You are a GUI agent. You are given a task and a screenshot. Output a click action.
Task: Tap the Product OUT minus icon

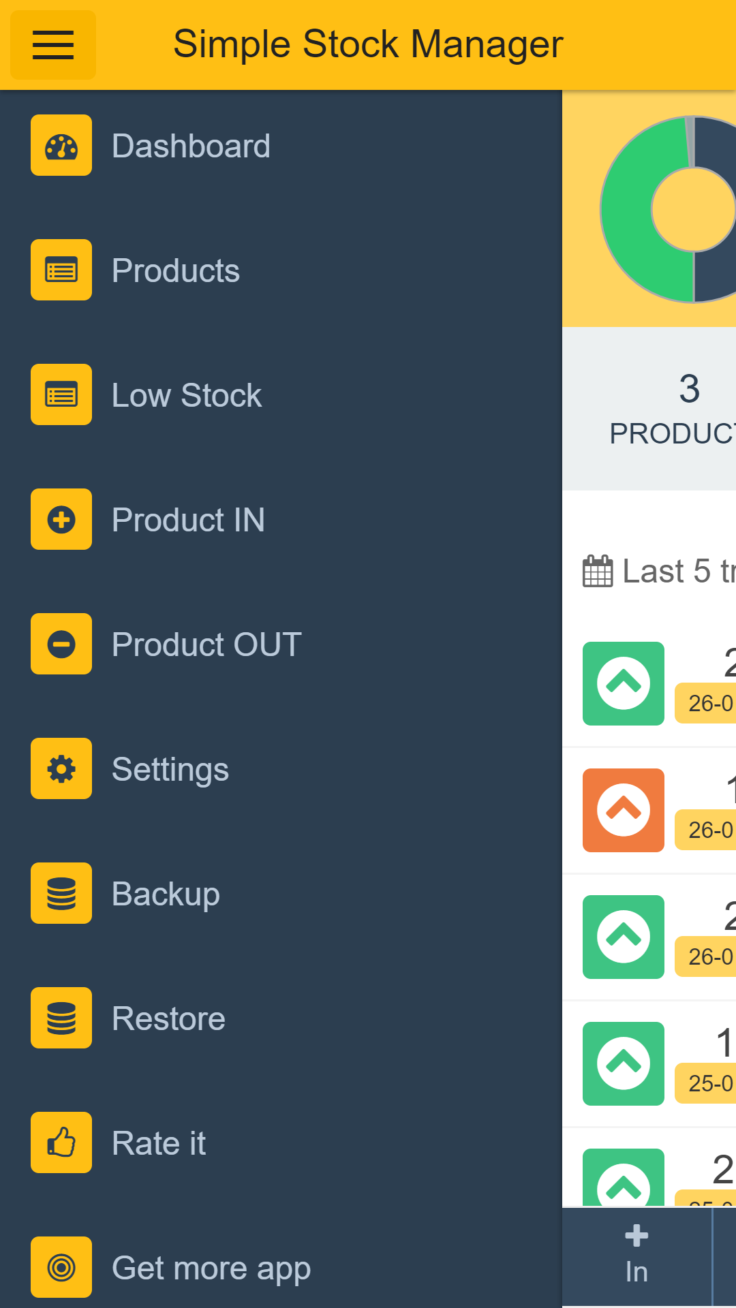(x=61, y=644)
